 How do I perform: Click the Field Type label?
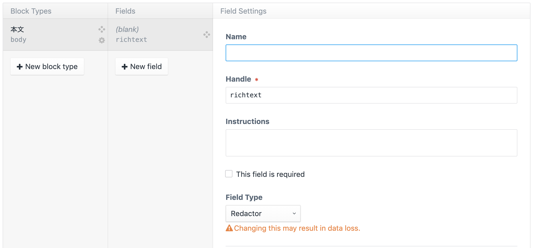(x=244, y=197)
